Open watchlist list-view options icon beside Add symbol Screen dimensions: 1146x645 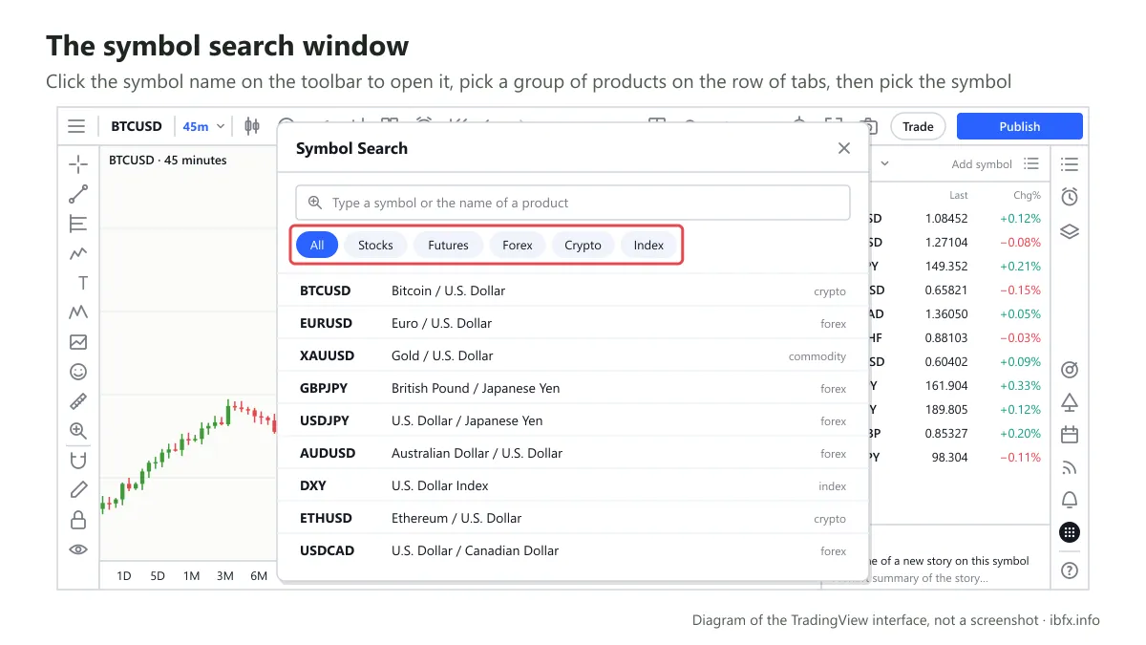[x=1031, y=163]
